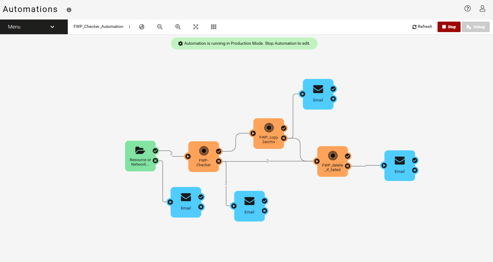Screen dimensions: 493x262
Task: Zoom out the automation canvas
Action: click(160, 27)
